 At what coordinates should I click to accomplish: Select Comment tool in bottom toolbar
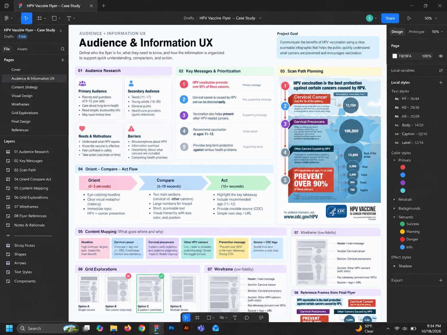pyautogui.click(x=247, y=317)
